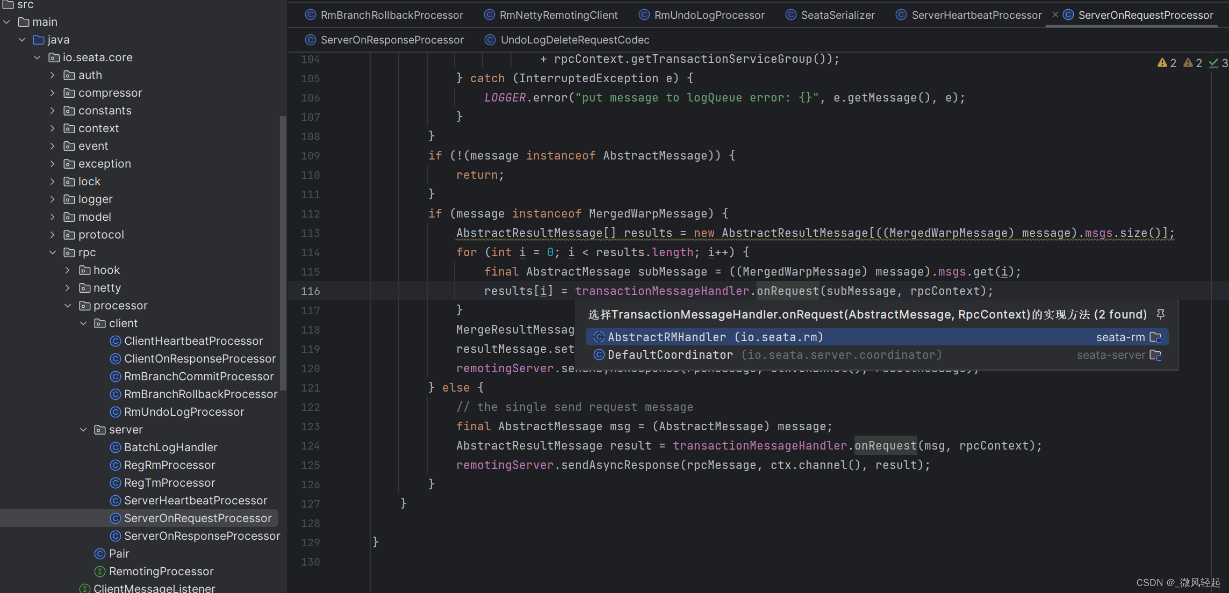Choose DefaultCoordinator implementation in popup
The image size is (1229, 593).
[877, 355]
